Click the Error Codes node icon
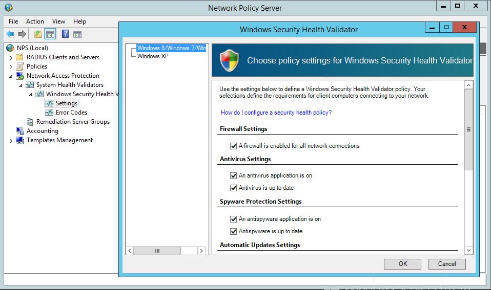The image size is (491, 290). 49,112
